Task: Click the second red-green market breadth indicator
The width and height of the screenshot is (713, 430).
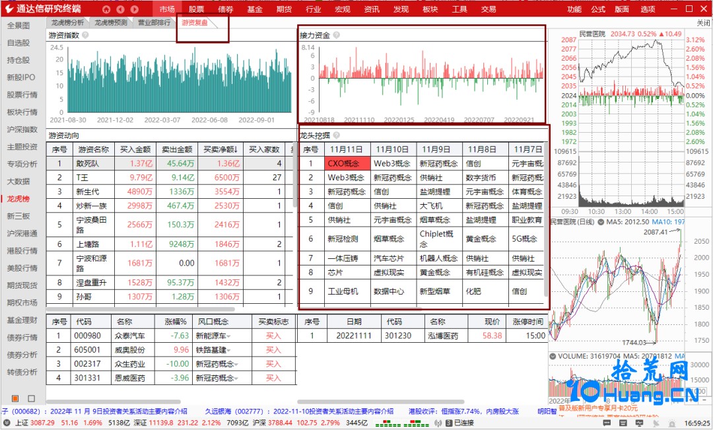Action: (417, 423)
